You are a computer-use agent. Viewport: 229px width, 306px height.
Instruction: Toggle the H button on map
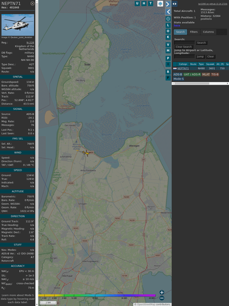(144, 3)
